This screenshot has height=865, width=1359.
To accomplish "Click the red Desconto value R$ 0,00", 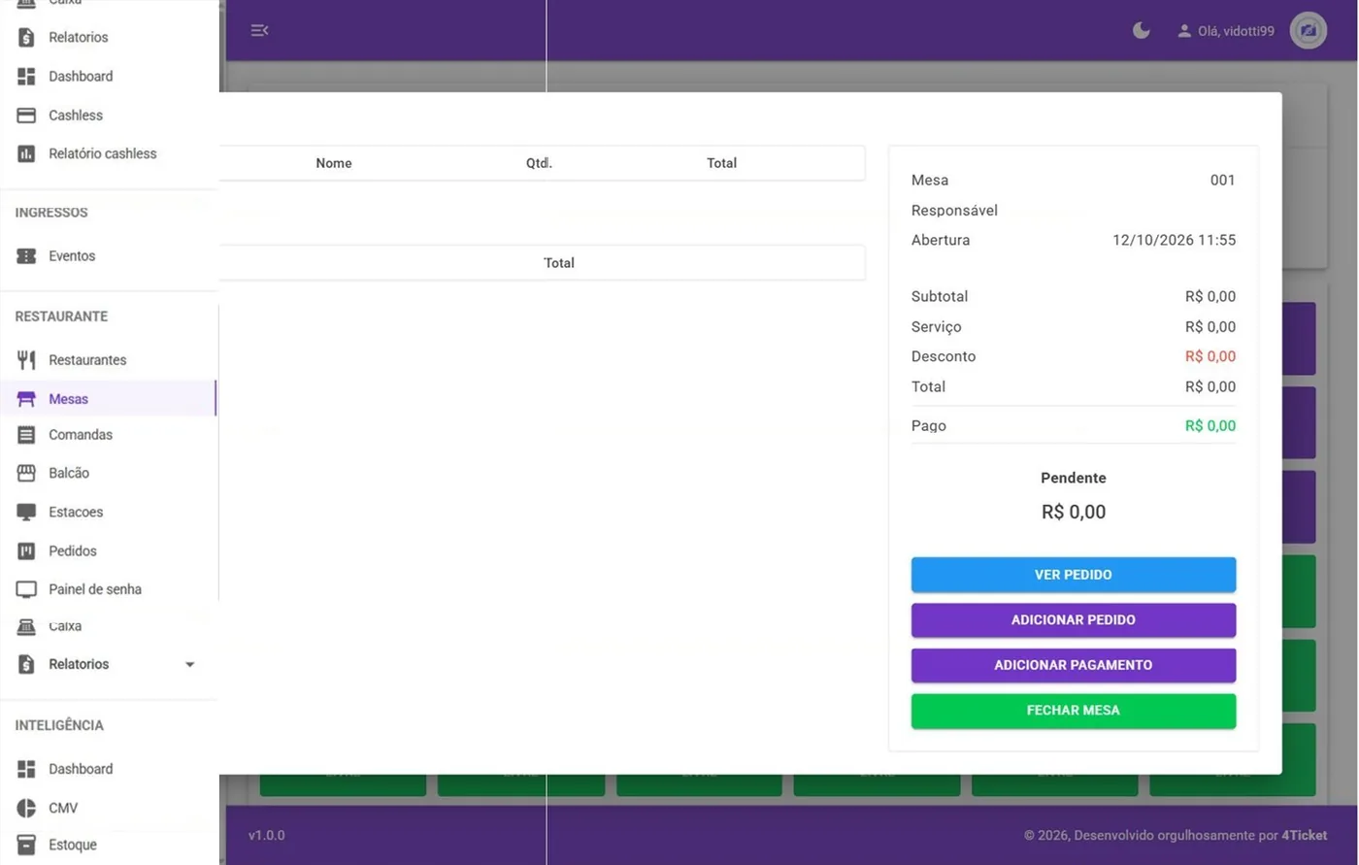I will click(x=1210, y=356).
